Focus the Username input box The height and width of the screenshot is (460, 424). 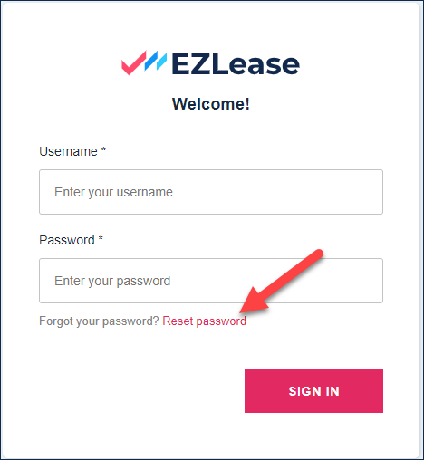coord(211,192)
